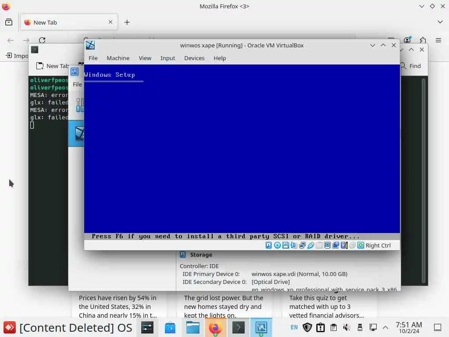Click the Storage section icon
Screen dimensions: 449x337
(183, 255)
